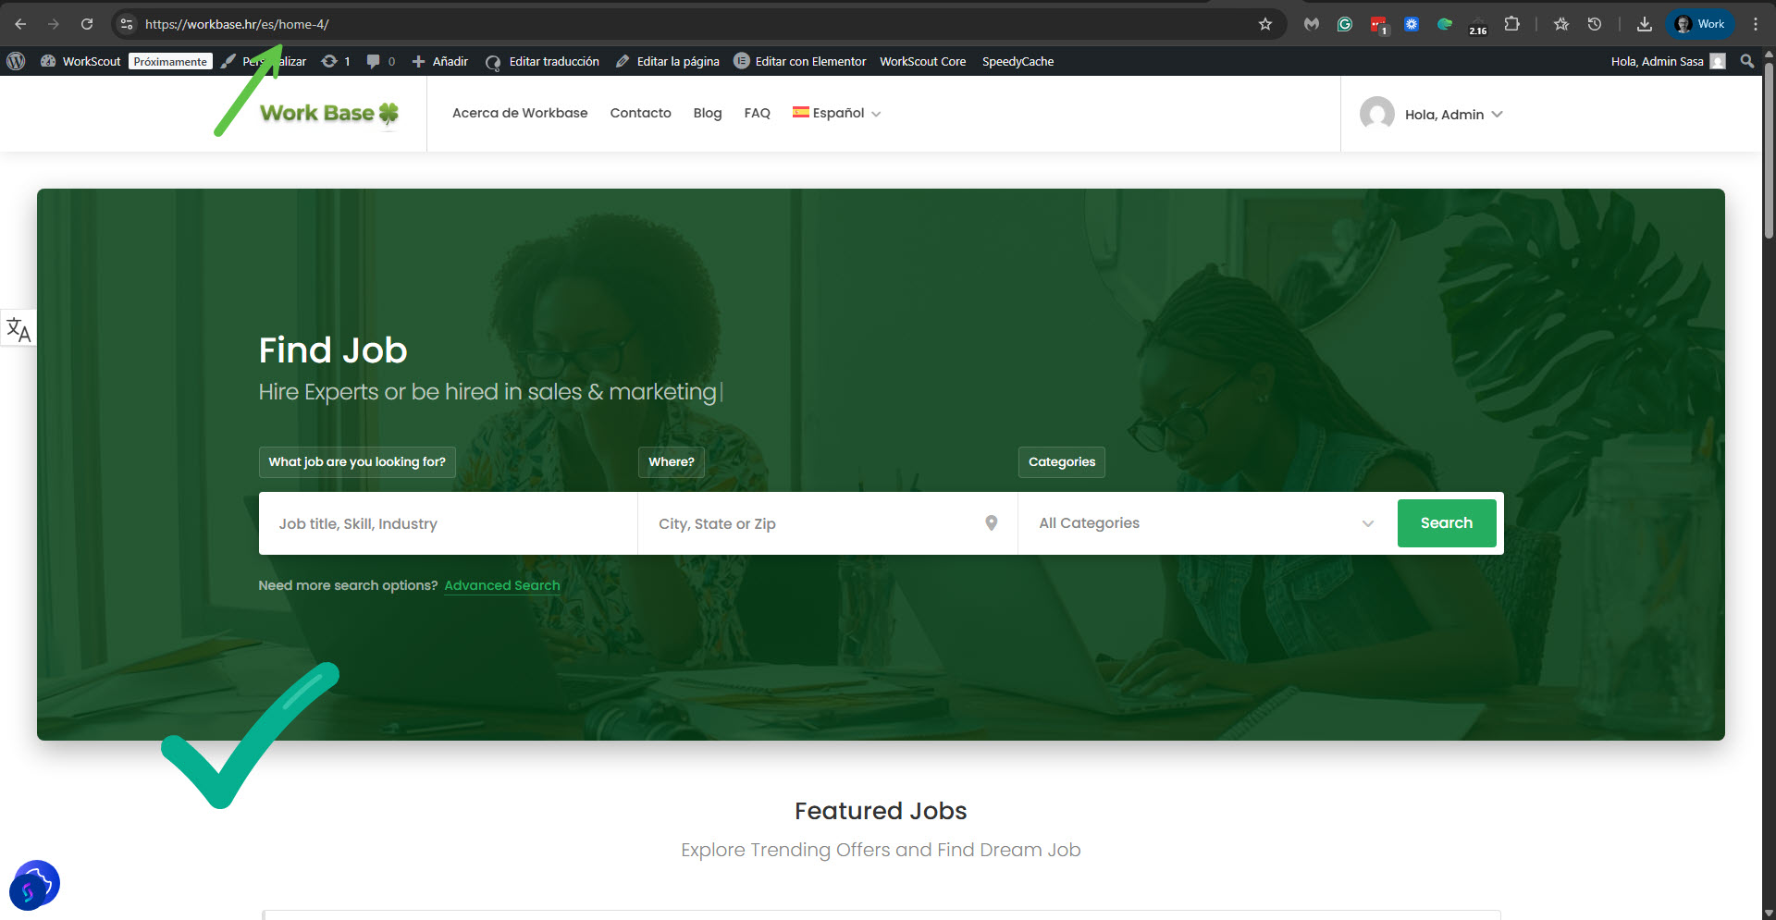
Task: Open the WordPress logo menu
Action: [x=16, y=61]
